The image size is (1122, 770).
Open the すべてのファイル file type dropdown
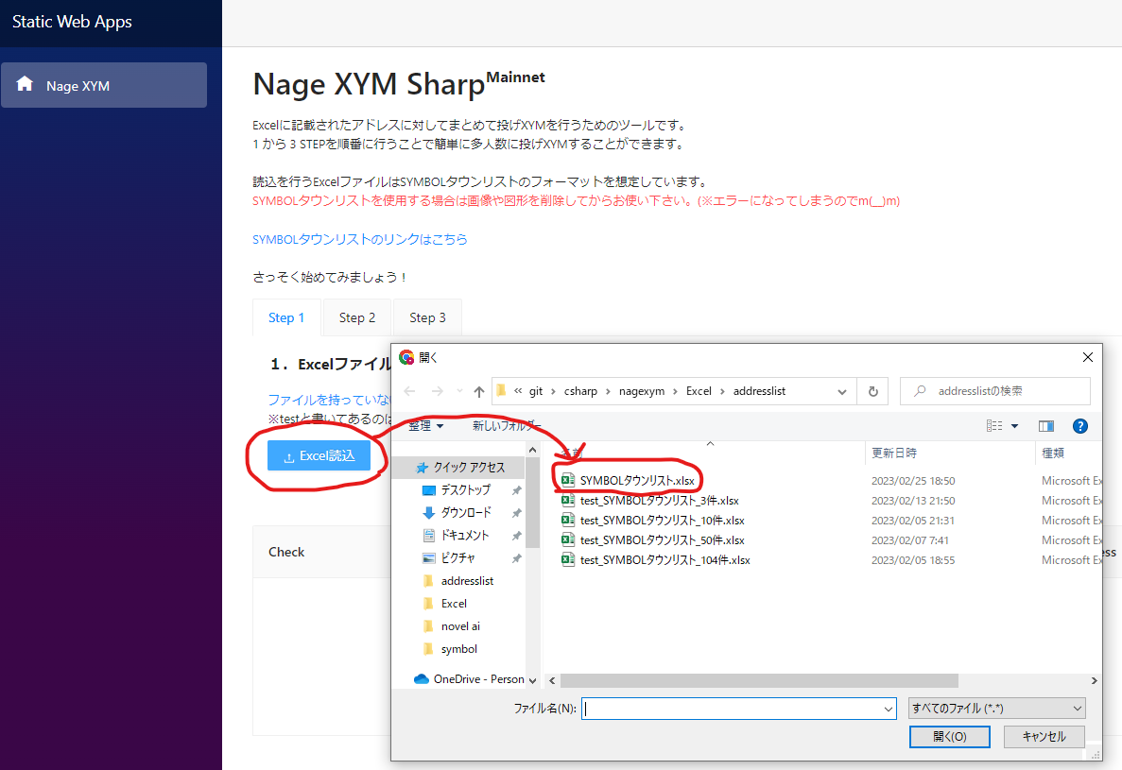[x=997, y=709]
